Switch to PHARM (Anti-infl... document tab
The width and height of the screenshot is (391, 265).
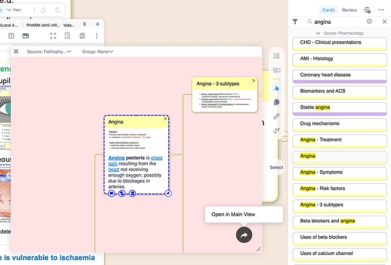pos(43,25)
